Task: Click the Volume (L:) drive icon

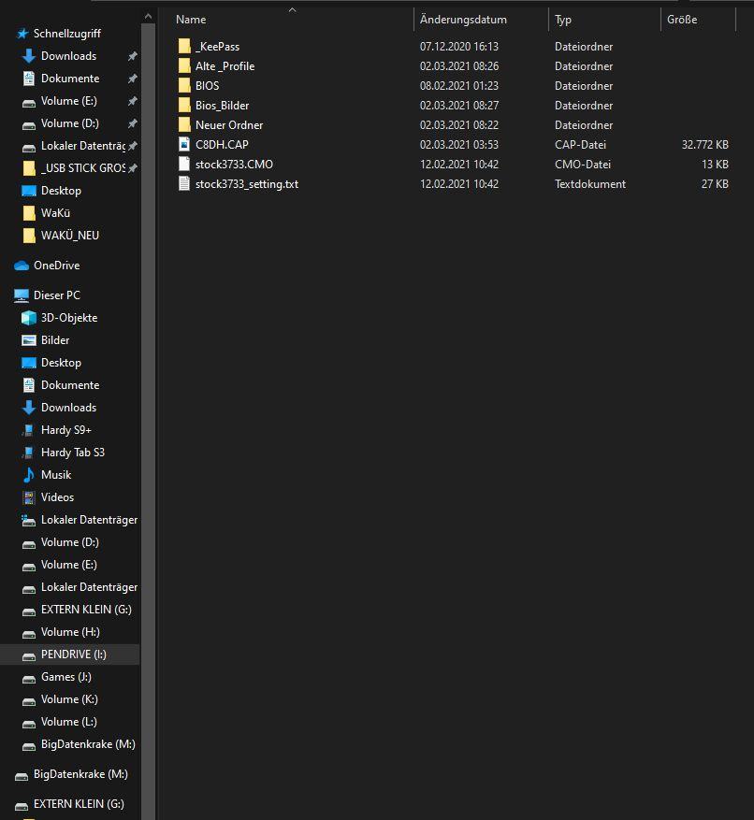Action: click(x=29, y=724)
